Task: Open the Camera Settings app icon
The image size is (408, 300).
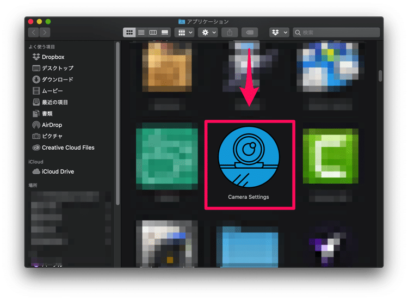Action: click(249, 157)
